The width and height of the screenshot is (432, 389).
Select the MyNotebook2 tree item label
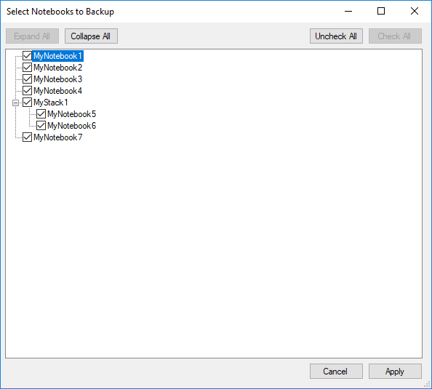(x=58, y=68)
